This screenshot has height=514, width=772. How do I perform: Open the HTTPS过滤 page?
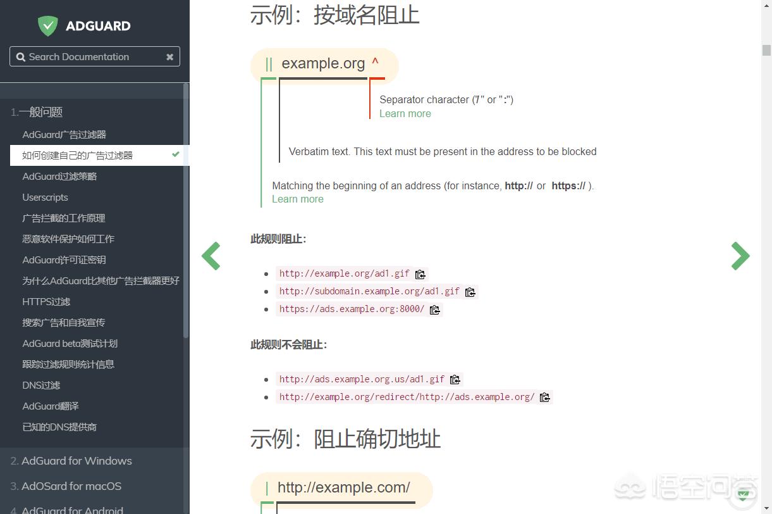pyautogui.click(x=46, y=301)
